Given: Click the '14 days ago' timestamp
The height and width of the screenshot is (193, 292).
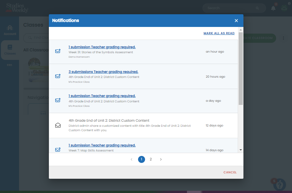Looking at the screenshot, I should pos(214,150).
